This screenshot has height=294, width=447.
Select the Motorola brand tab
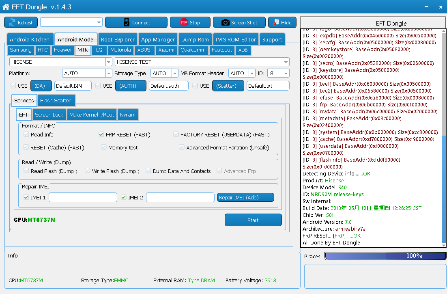(120, 50)
